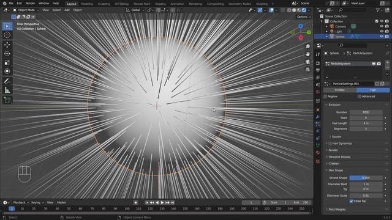Click the Blender logo icon

coord(4,4)
